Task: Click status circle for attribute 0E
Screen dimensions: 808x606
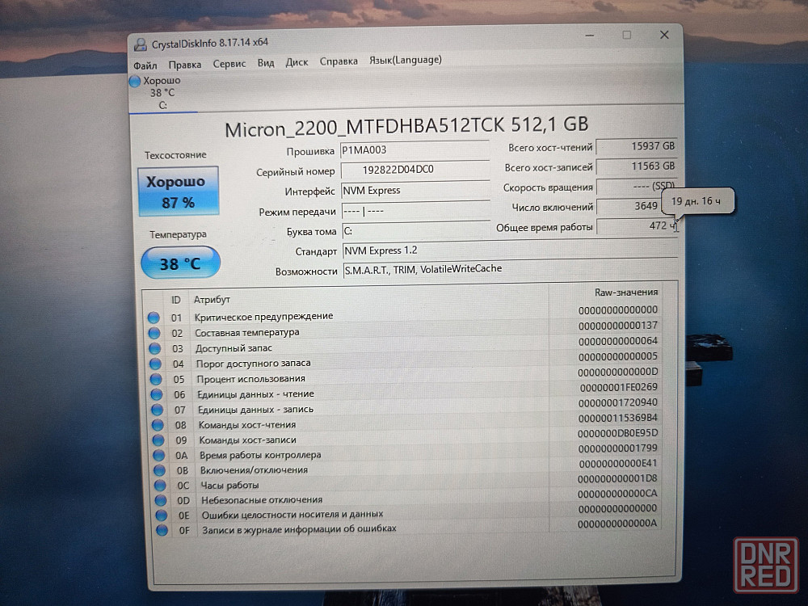Action: 162,516
